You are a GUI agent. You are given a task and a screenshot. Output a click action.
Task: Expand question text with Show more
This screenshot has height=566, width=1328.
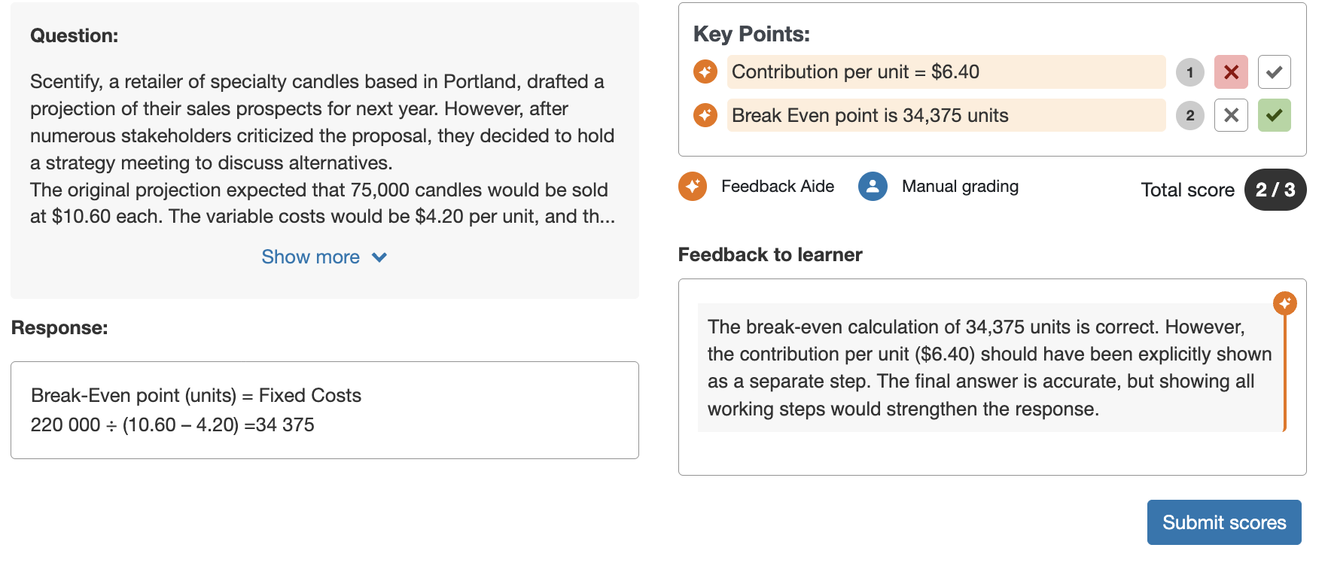[x=311, y=257]
